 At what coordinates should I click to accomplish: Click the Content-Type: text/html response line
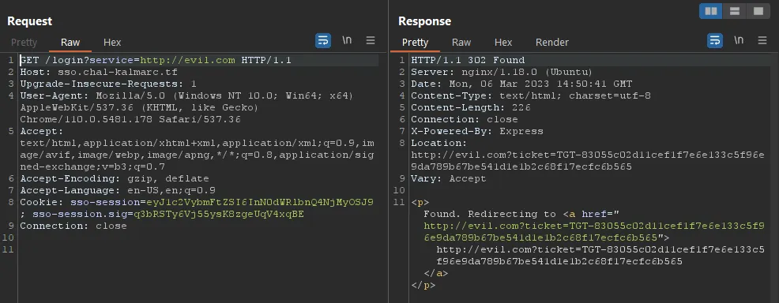click(x=531, y=95)
